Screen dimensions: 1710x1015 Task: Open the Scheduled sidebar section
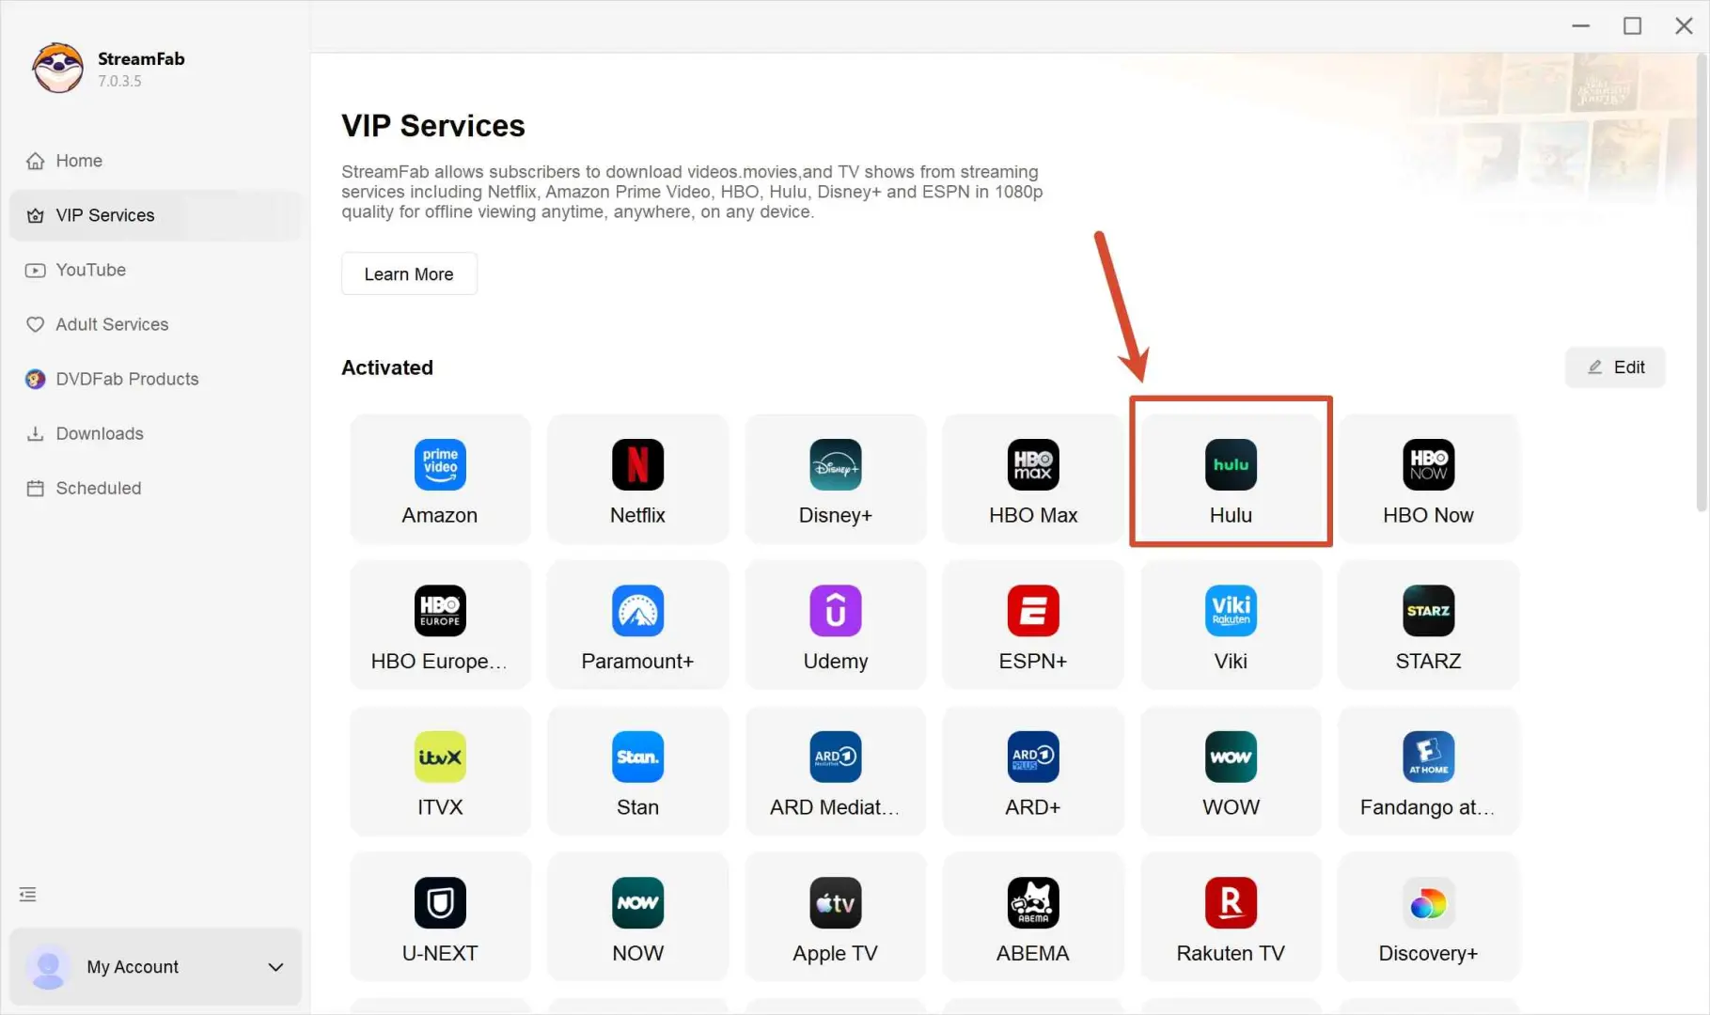click(155, 488)
